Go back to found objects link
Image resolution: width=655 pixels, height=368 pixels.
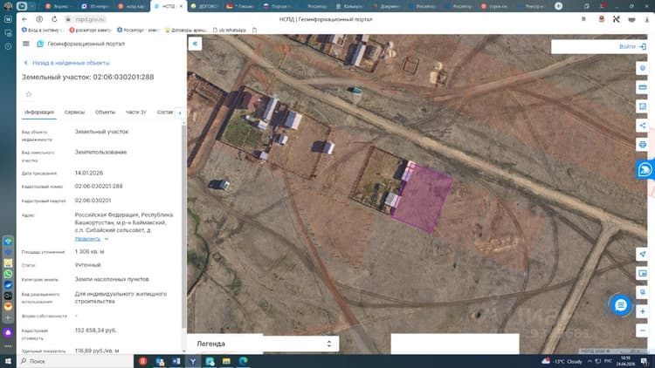[x=67, y=63]
